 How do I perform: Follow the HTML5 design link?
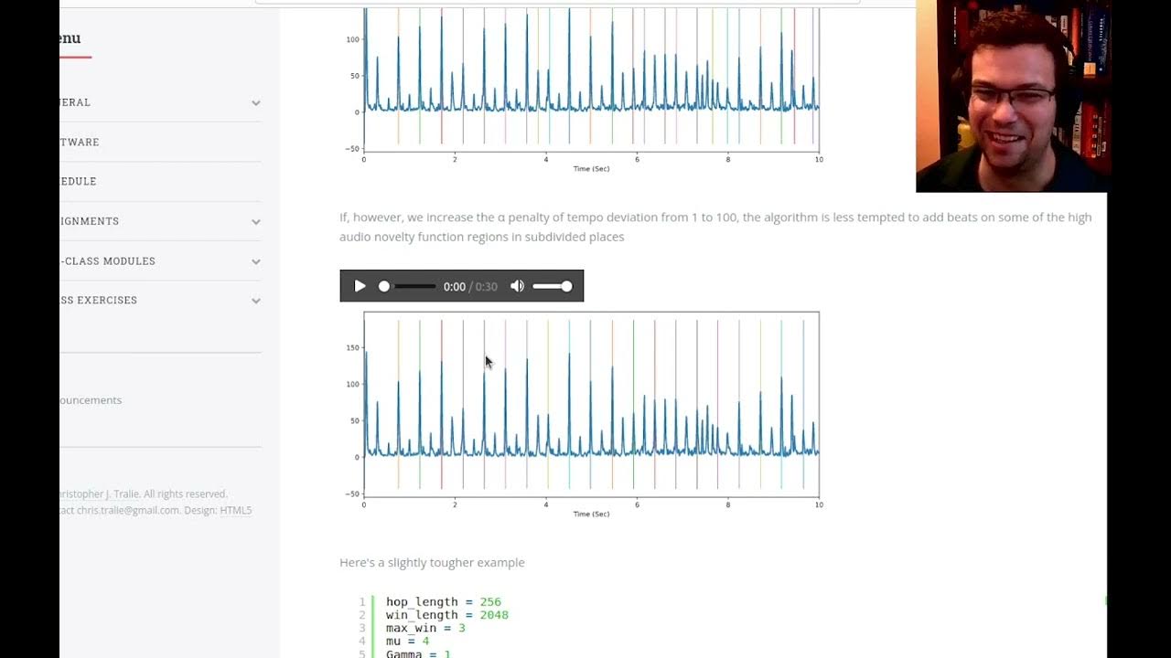click(235, 510)
